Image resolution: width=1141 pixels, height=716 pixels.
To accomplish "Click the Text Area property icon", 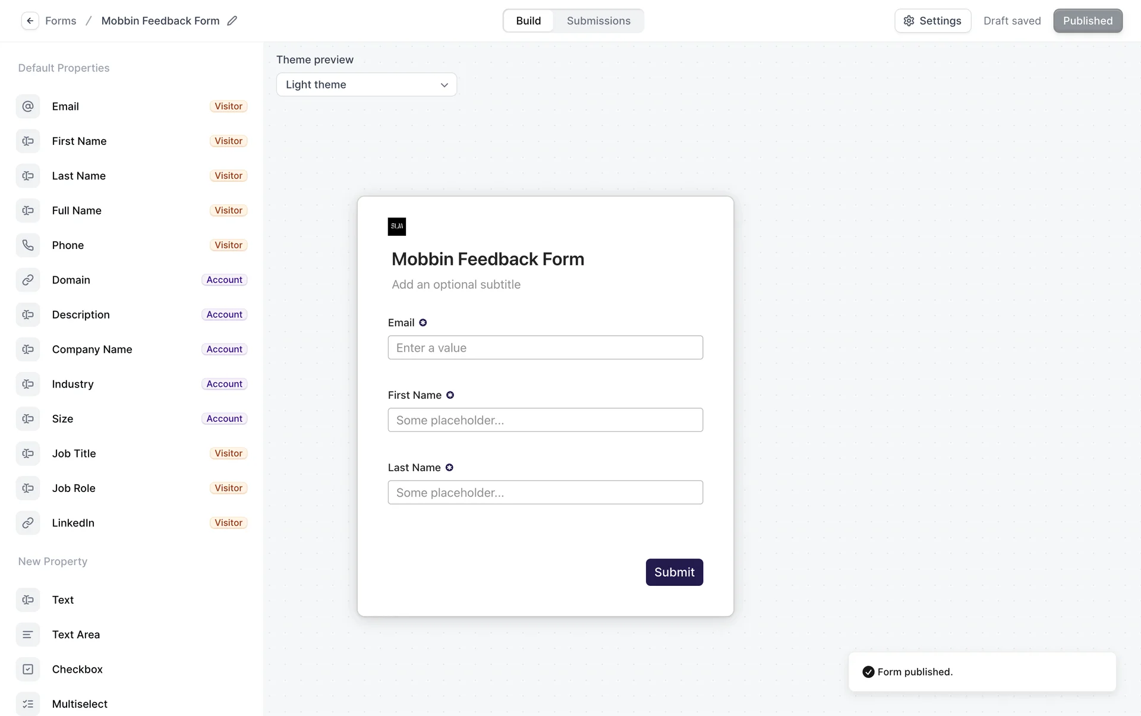I will 28,635.
